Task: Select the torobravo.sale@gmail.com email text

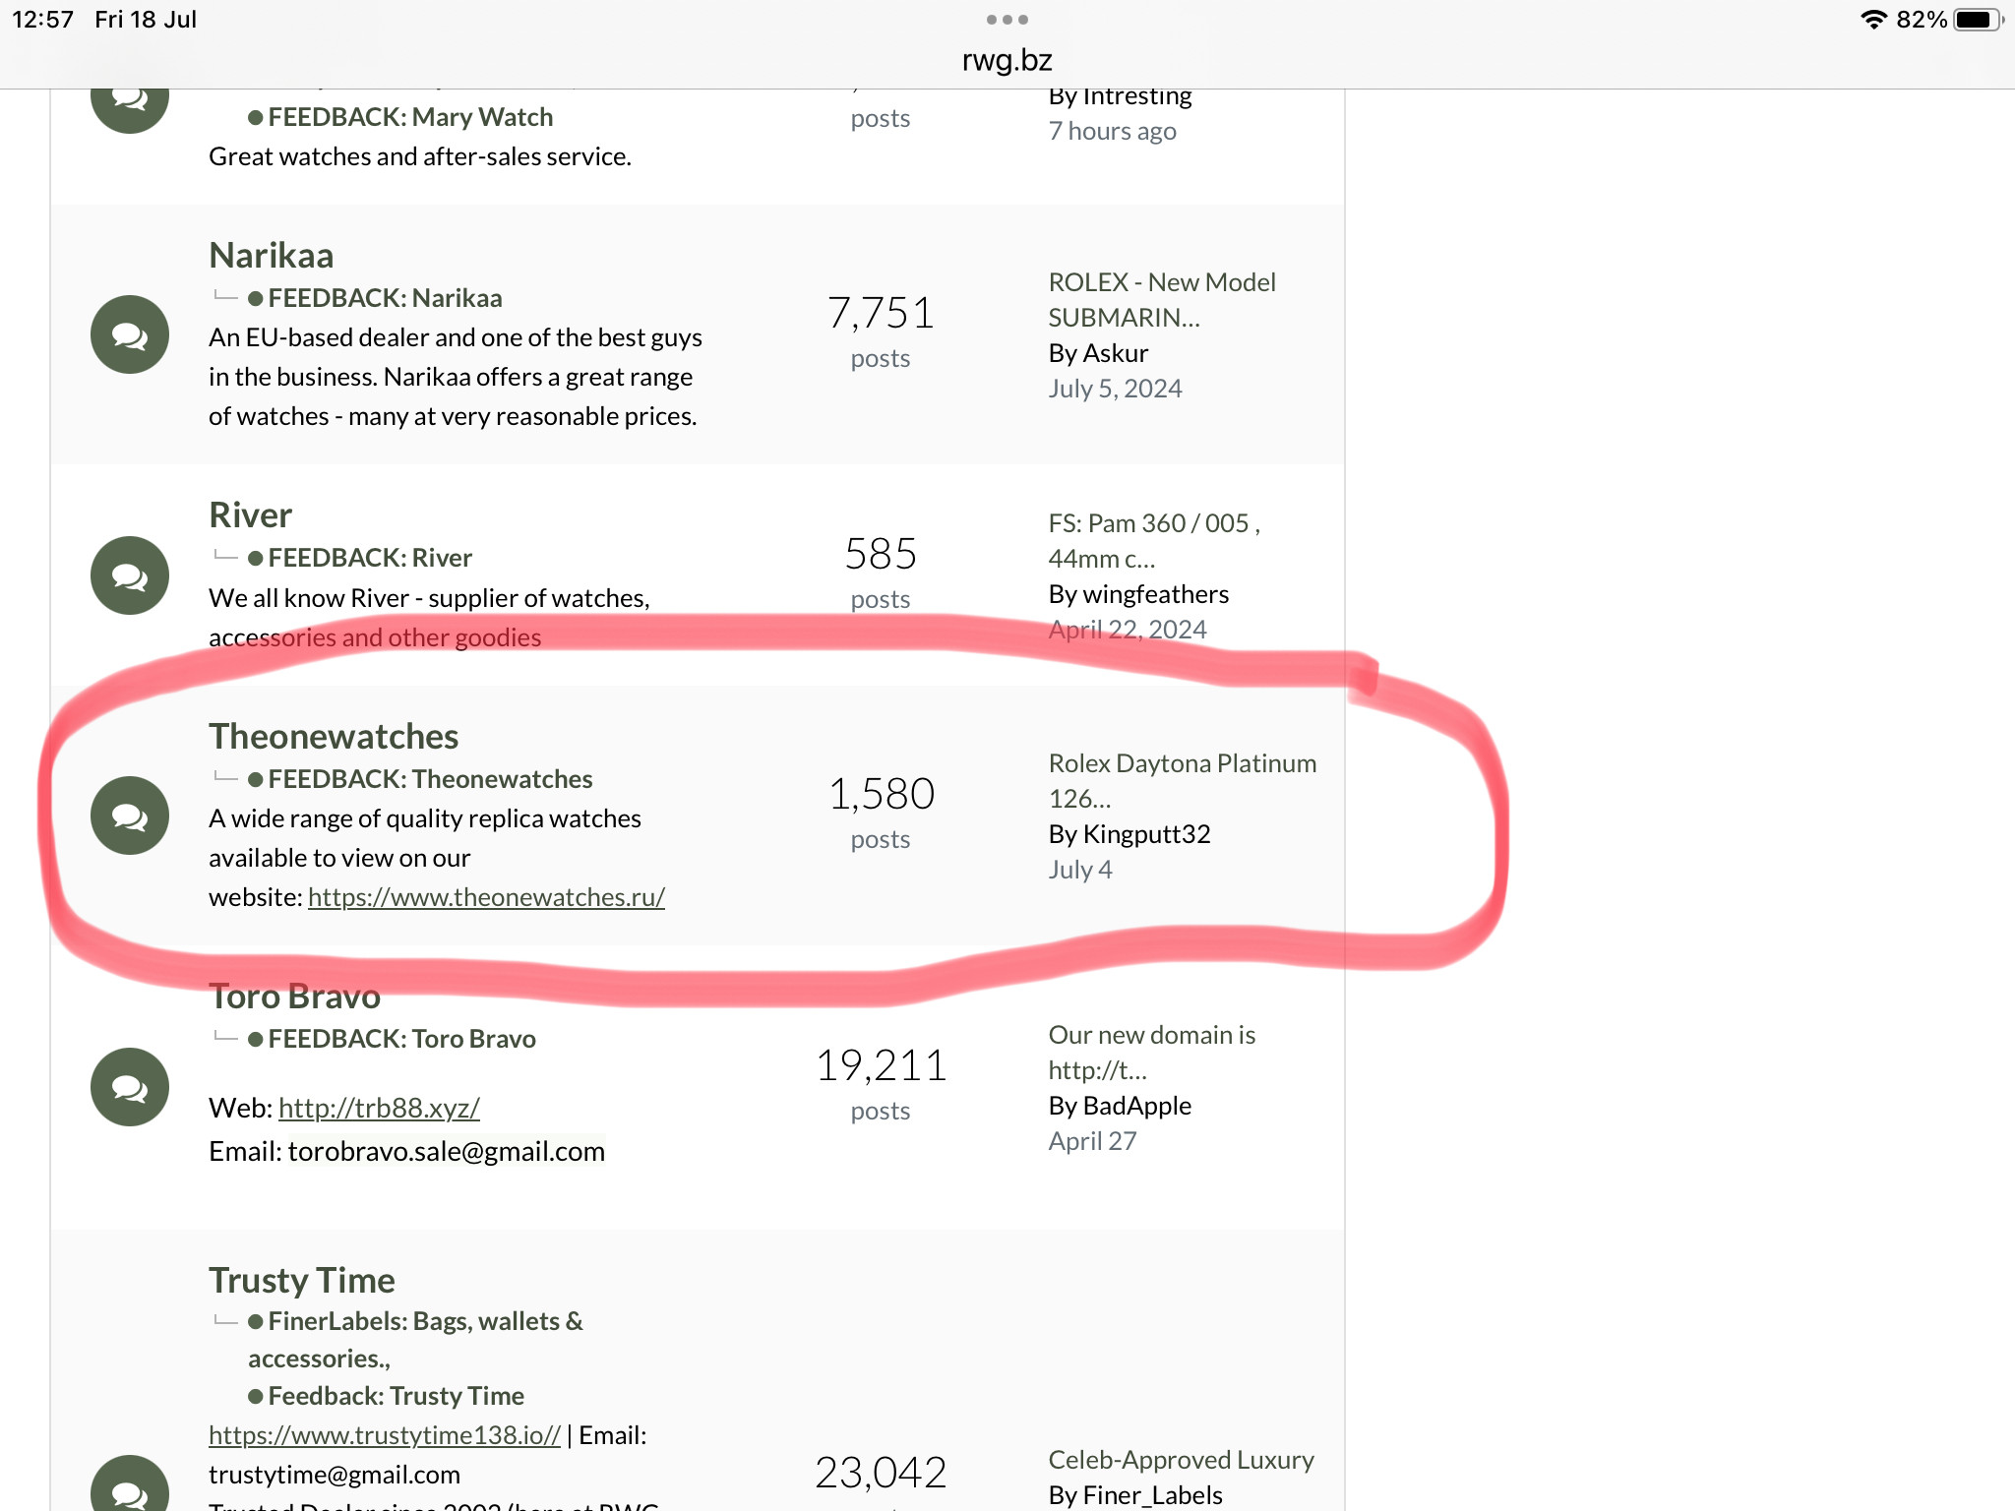Action: click(446, 1151)
